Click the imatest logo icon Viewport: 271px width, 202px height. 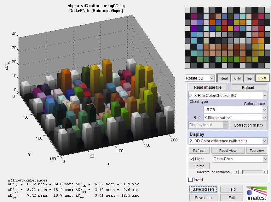tap(257, 193)
